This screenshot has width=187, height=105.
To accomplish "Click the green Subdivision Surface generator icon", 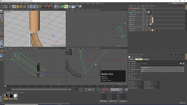I will coord(63,6).
